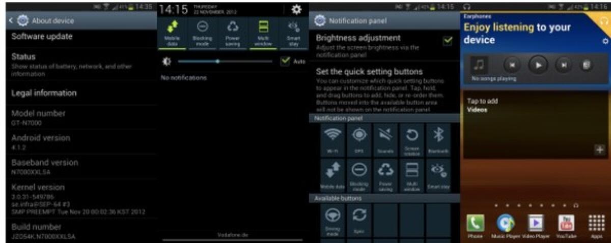The image size is (611, 243).
Task: Select Power saving button in the settings grid
Action: click(x=385, y=174)
